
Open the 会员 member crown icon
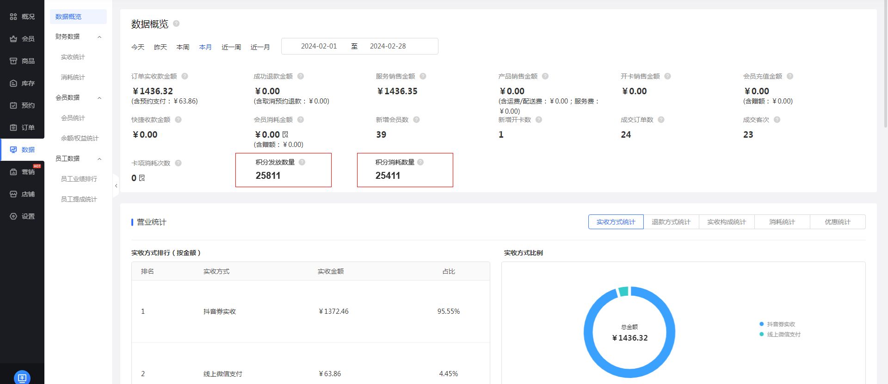point(13,39)
